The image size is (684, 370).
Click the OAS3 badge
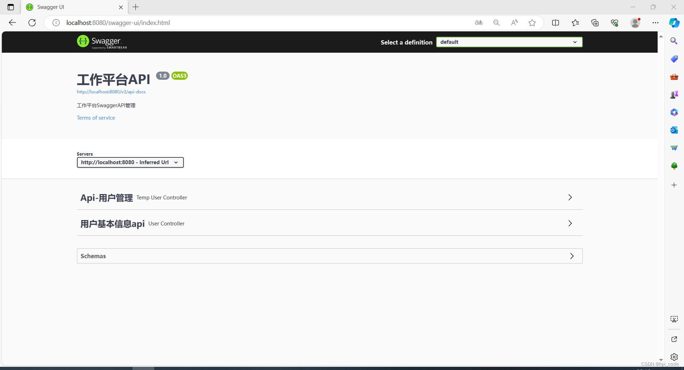tap(179, 75)
